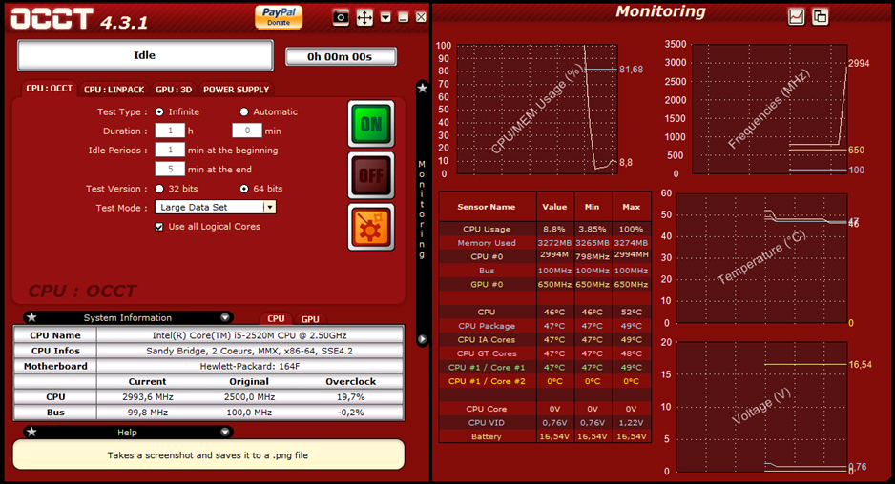Click star icon atop Monitoring side strip
Screen dimensions: 895x484
point(423,88)
